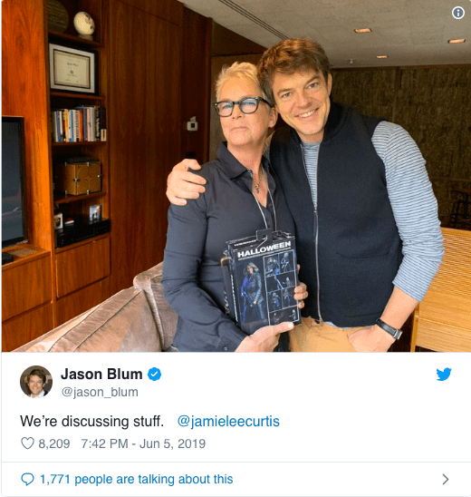The width and height of the screenshot is (471, 497).
Task: Click the black-framed glasses in the photo
Action: coord(242,107)
